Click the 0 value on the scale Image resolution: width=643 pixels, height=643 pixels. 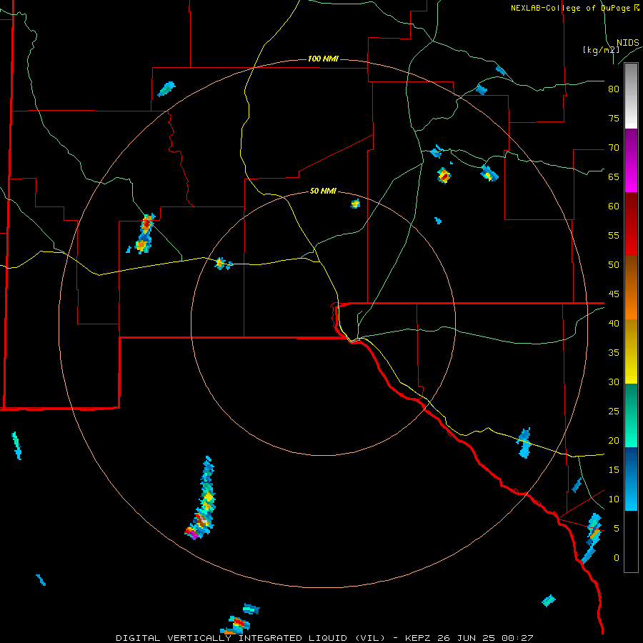[x=617, y=558]
